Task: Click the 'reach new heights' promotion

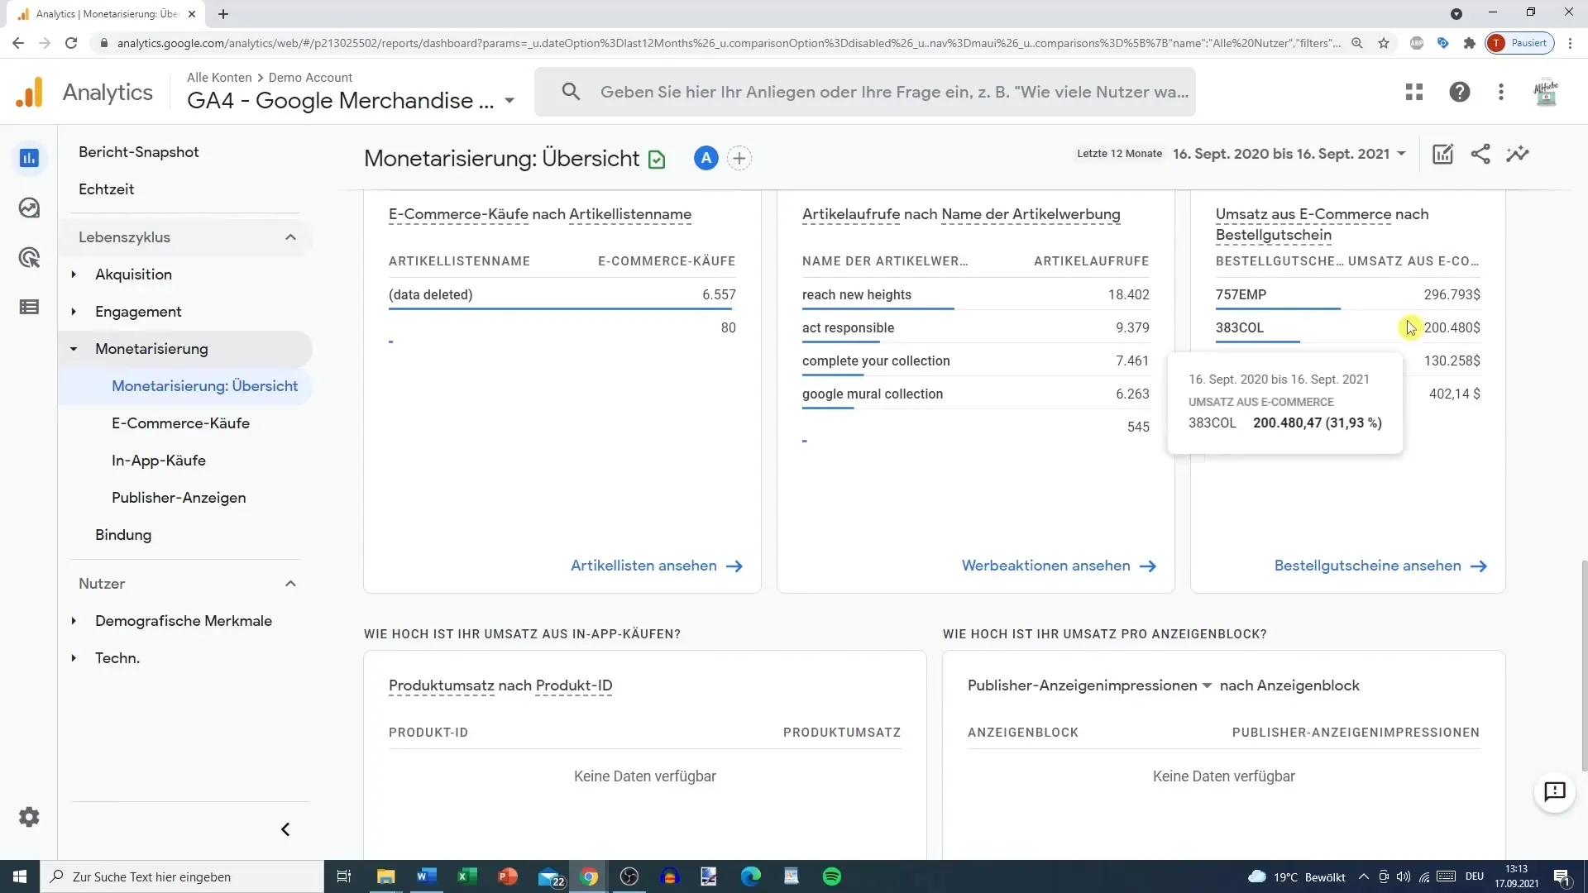Action: point(856,294)
